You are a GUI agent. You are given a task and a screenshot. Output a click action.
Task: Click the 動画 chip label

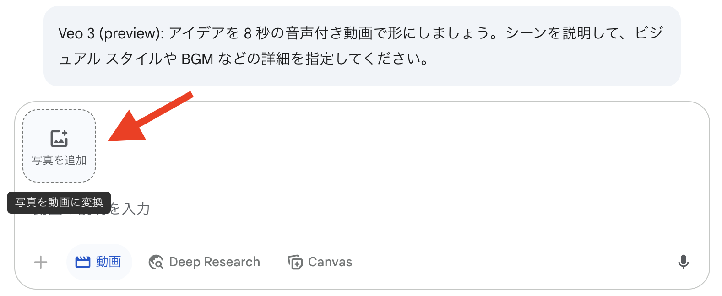(109, 262)
